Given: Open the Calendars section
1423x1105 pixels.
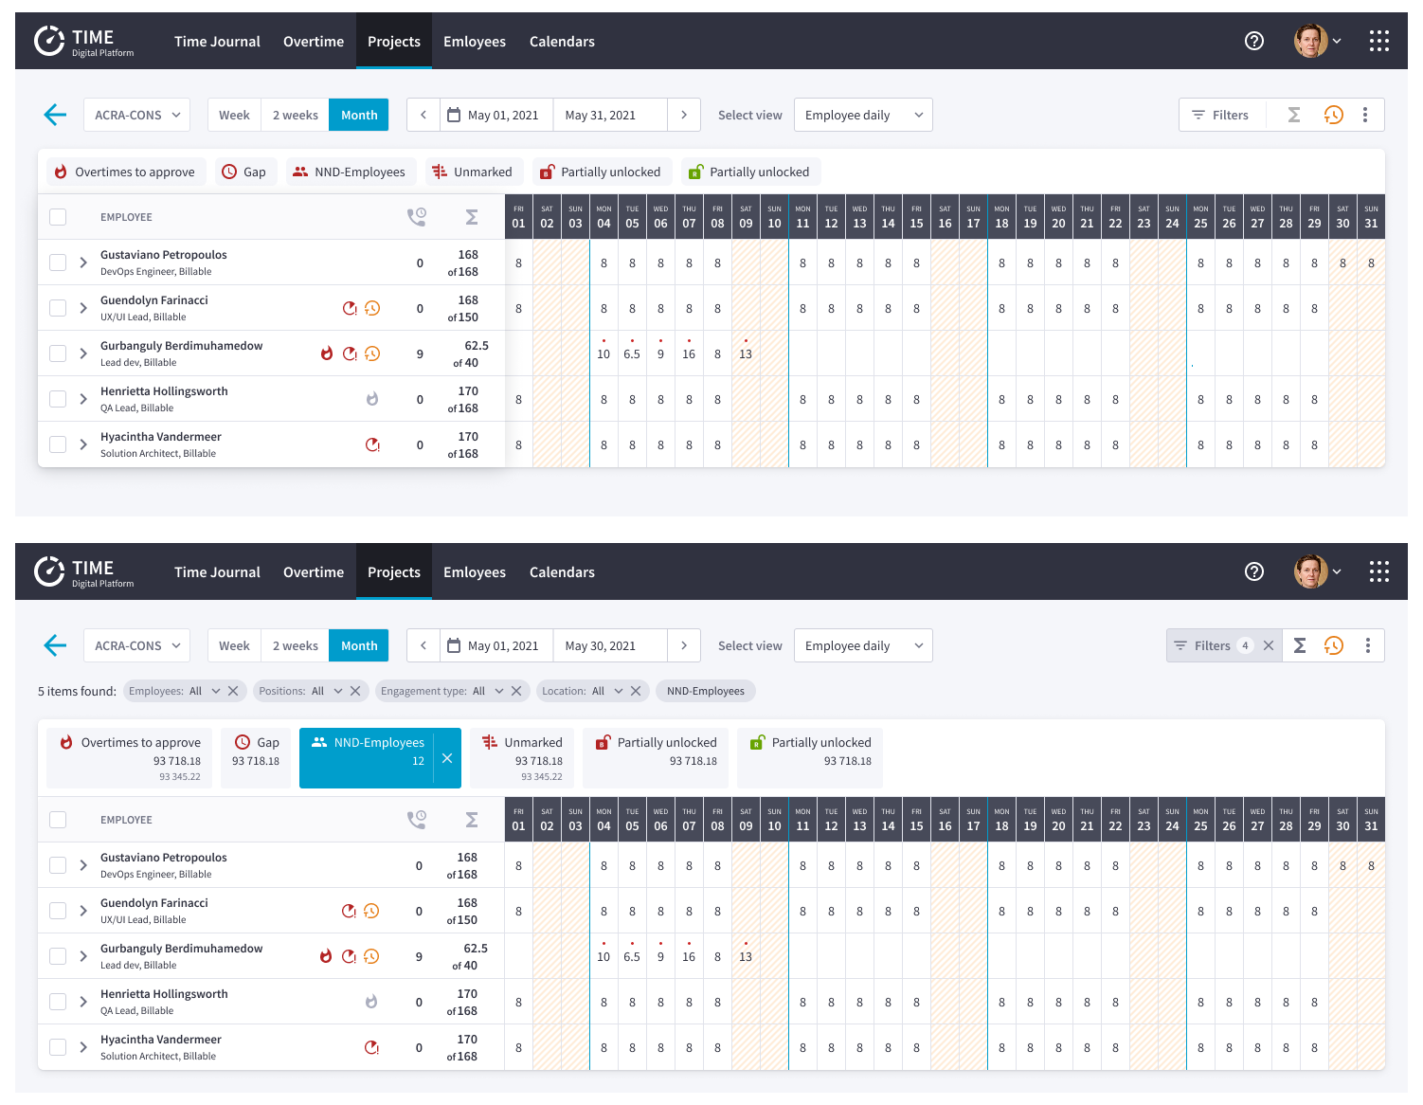Looking at the screenshot, I should 562,41.
